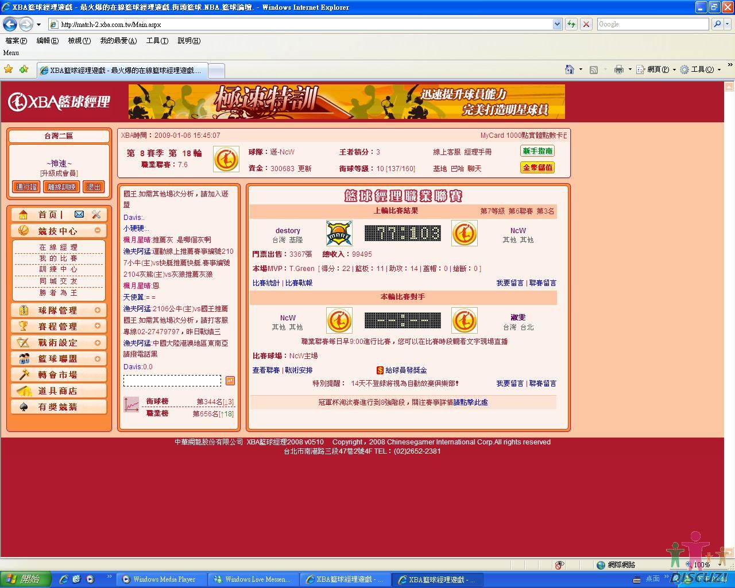The width and height of the screenshot is (735, 588).
Task: Open the 比賽戰報 link
Action: [x=299, y=283]
